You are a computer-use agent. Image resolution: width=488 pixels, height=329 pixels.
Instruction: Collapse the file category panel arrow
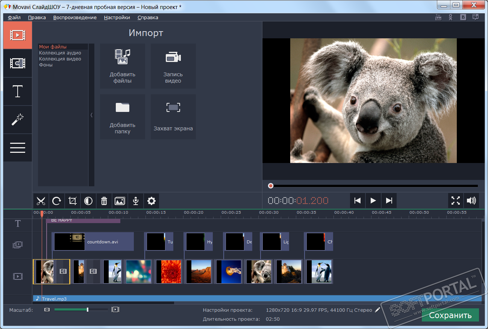point(91,115)
